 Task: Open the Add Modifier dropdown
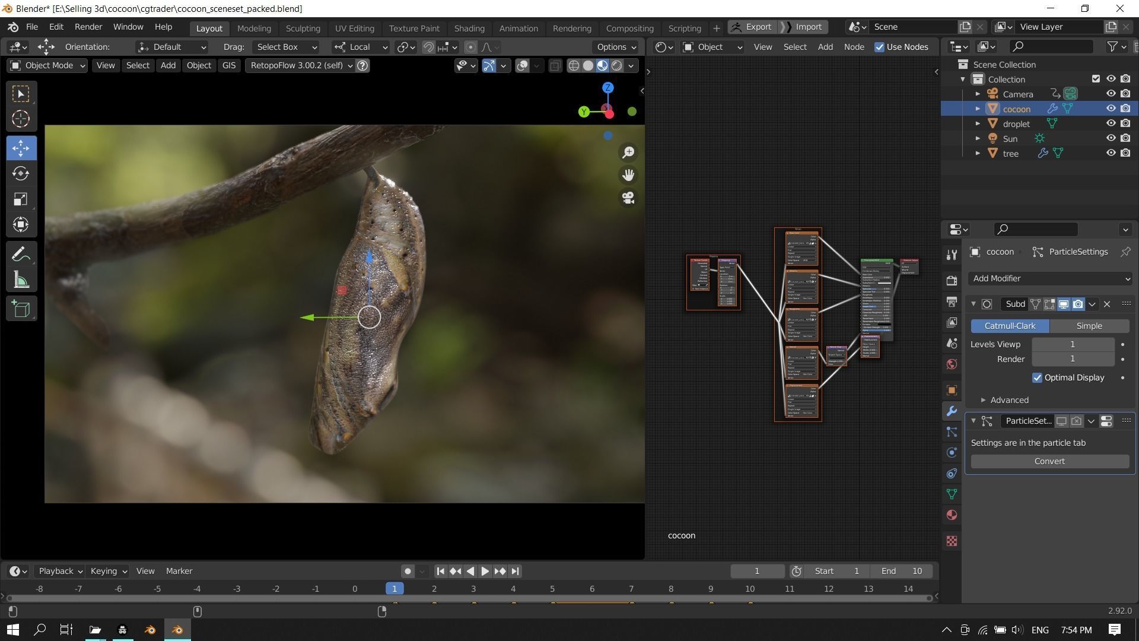click(1049, 278)
